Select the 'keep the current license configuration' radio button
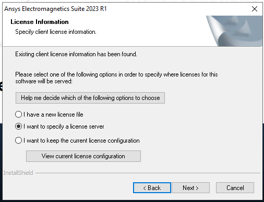Image resolution: width=264 pixels, height=202 pixels. (x=18, y=141)
